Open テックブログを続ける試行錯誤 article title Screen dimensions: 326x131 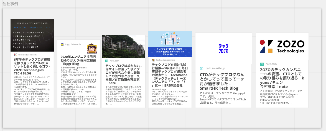[x=170, y=75]
